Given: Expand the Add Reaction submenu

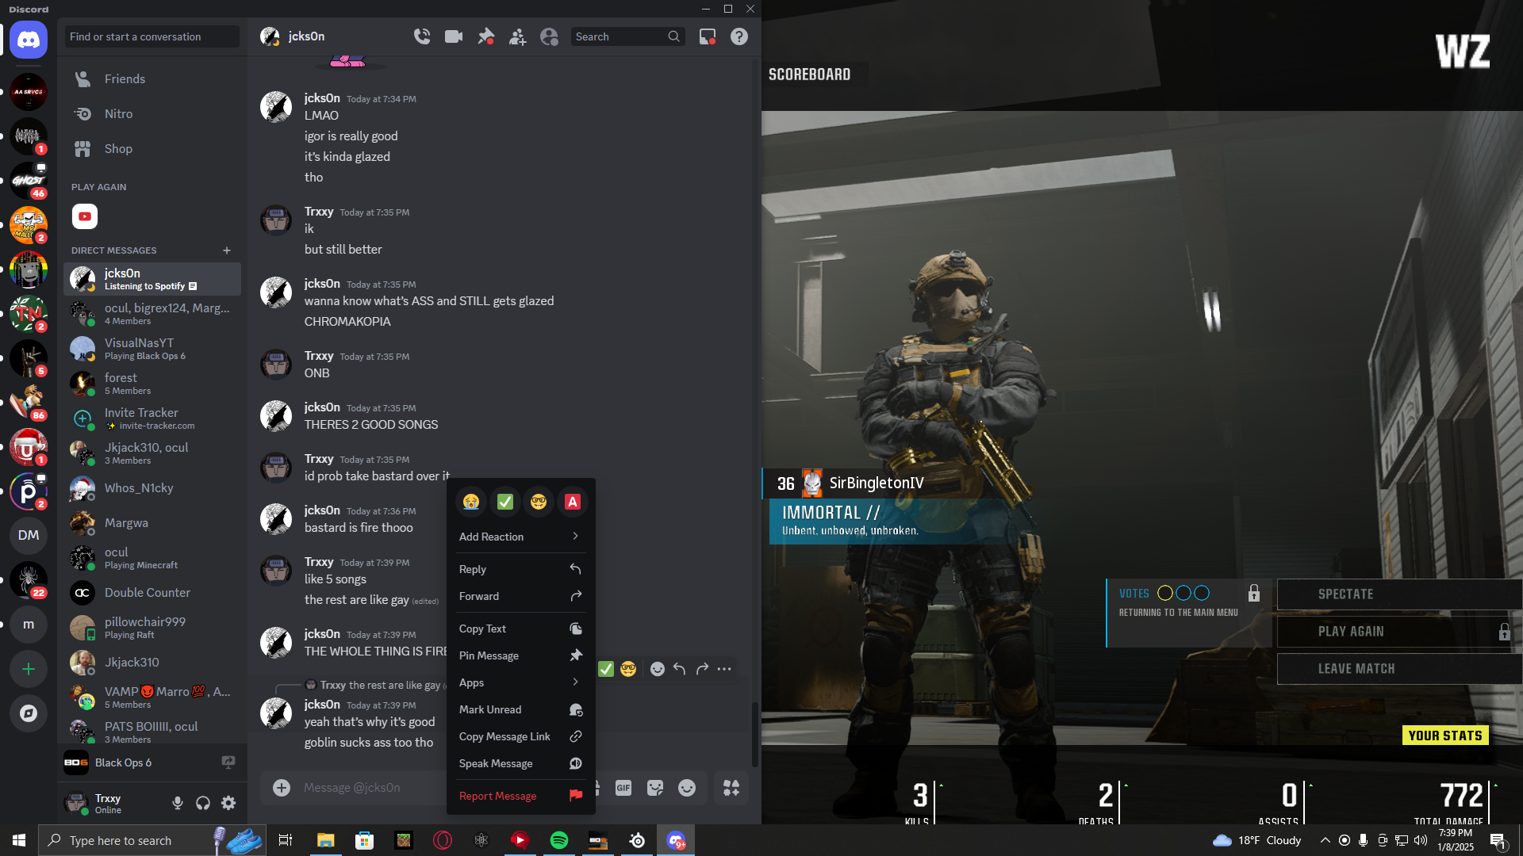Looking at the screenshot, I should point(520,537).
